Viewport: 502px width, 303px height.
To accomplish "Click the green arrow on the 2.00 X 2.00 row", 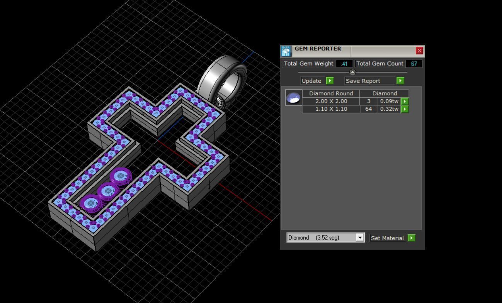I will [x=405, y=102].
